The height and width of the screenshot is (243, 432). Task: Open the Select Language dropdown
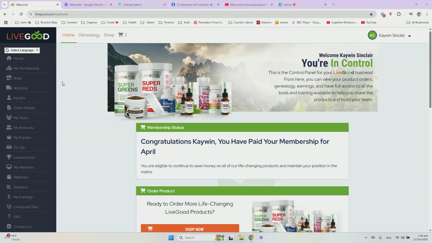(x=22, y=50)
